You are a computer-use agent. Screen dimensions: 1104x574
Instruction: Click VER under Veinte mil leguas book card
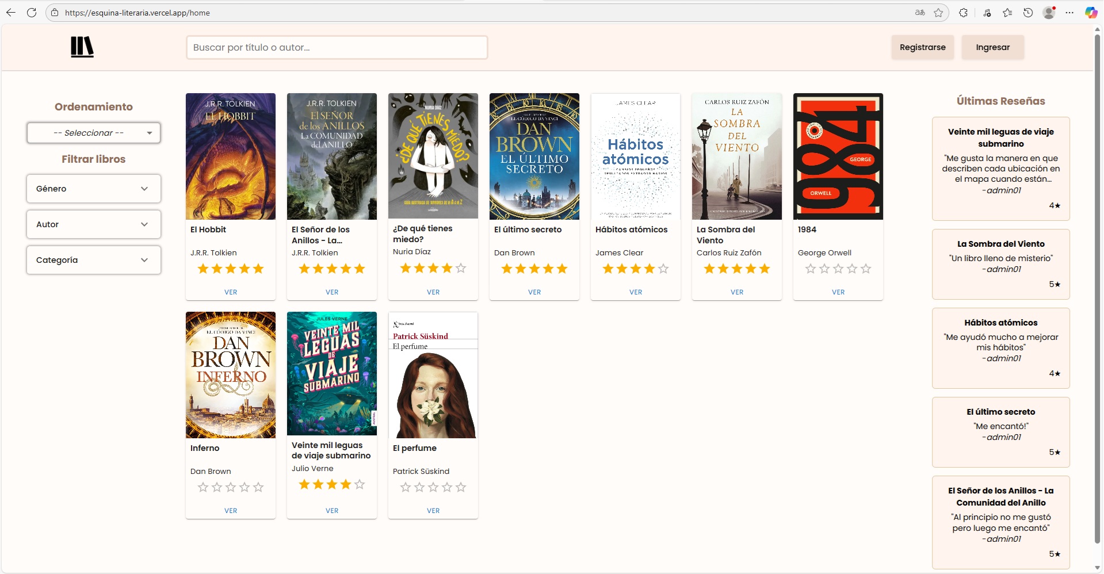coord(332,511)
